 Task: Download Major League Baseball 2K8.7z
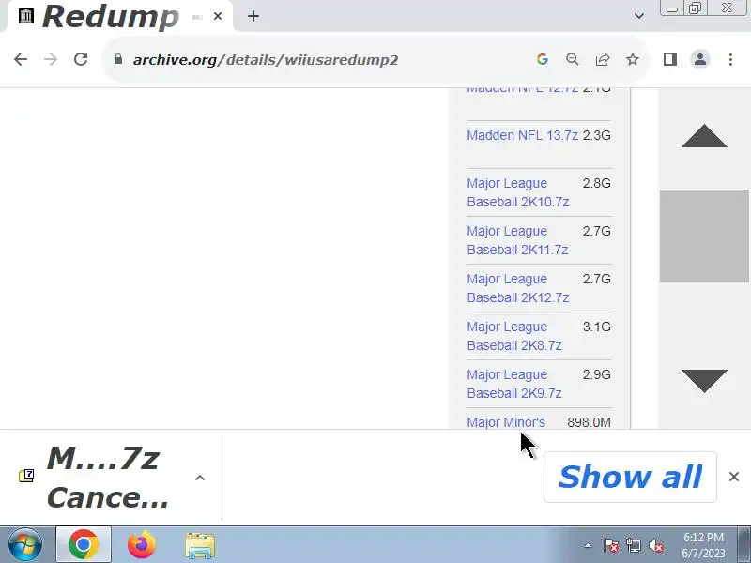(513, 336)
